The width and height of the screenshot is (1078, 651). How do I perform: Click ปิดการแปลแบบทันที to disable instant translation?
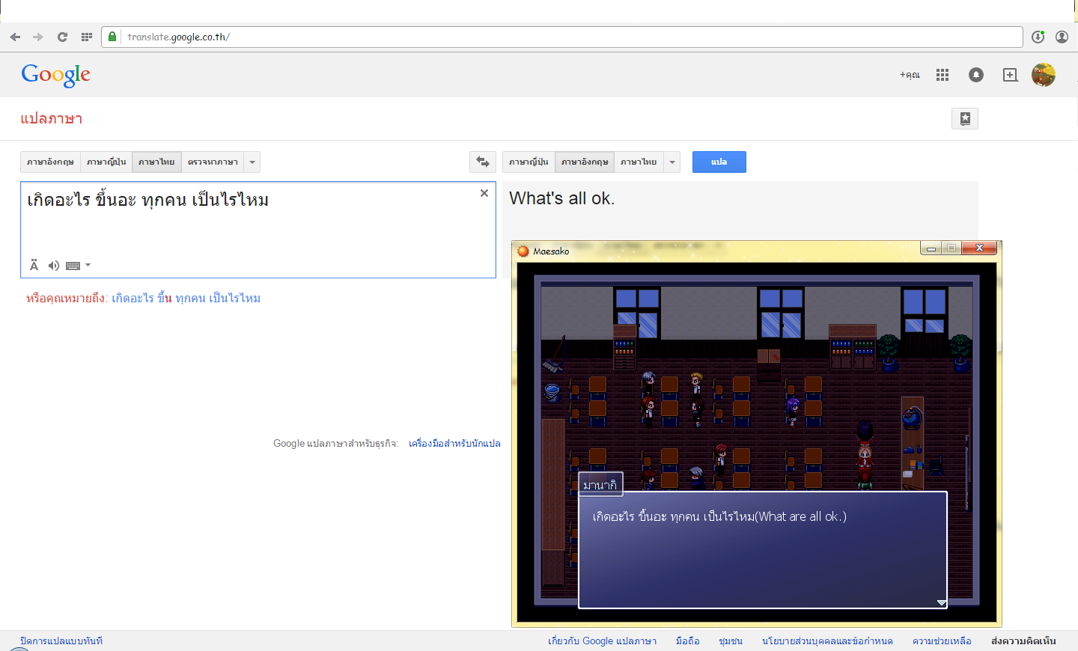pyautogui.click(x=61, y=641)
